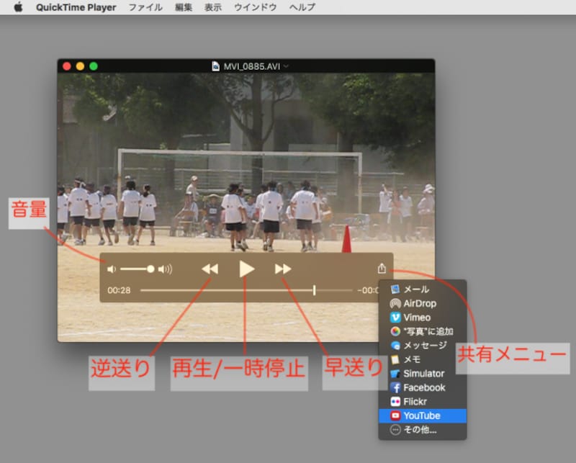Screen dimensions: 576x463
Task: Click the rewind (逆送り) icon
Action: coord(210,268)
